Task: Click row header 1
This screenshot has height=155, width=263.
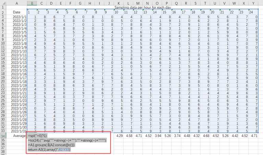Action: tap(3, 7)
